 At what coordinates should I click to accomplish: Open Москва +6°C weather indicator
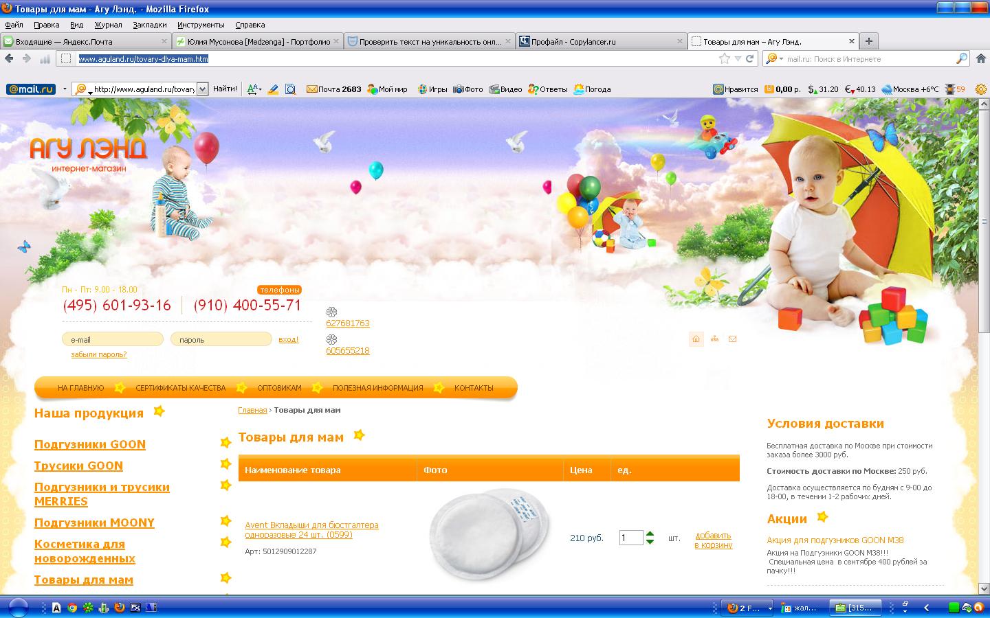pos(910,89)
